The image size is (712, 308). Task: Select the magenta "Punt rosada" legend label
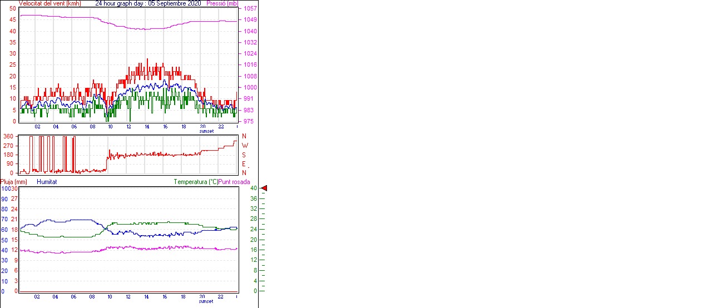(234, 182)
